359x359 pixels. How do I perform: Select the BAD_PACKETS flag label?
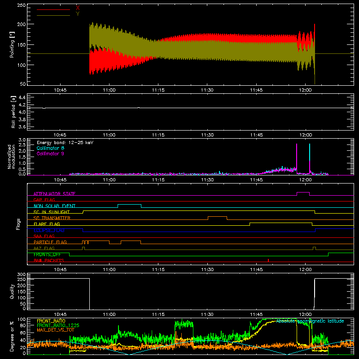pos(49,260)
